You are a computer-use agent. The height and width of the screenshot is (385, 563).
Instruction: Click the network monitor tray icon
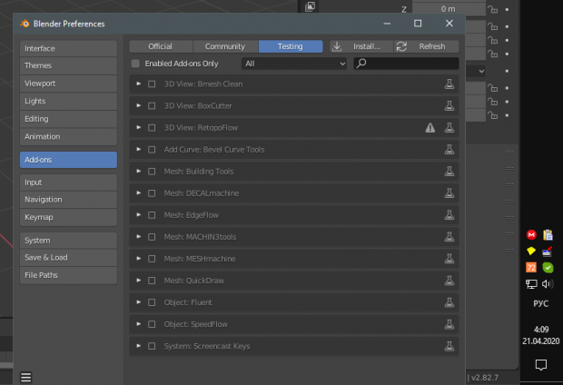(531, 284)
